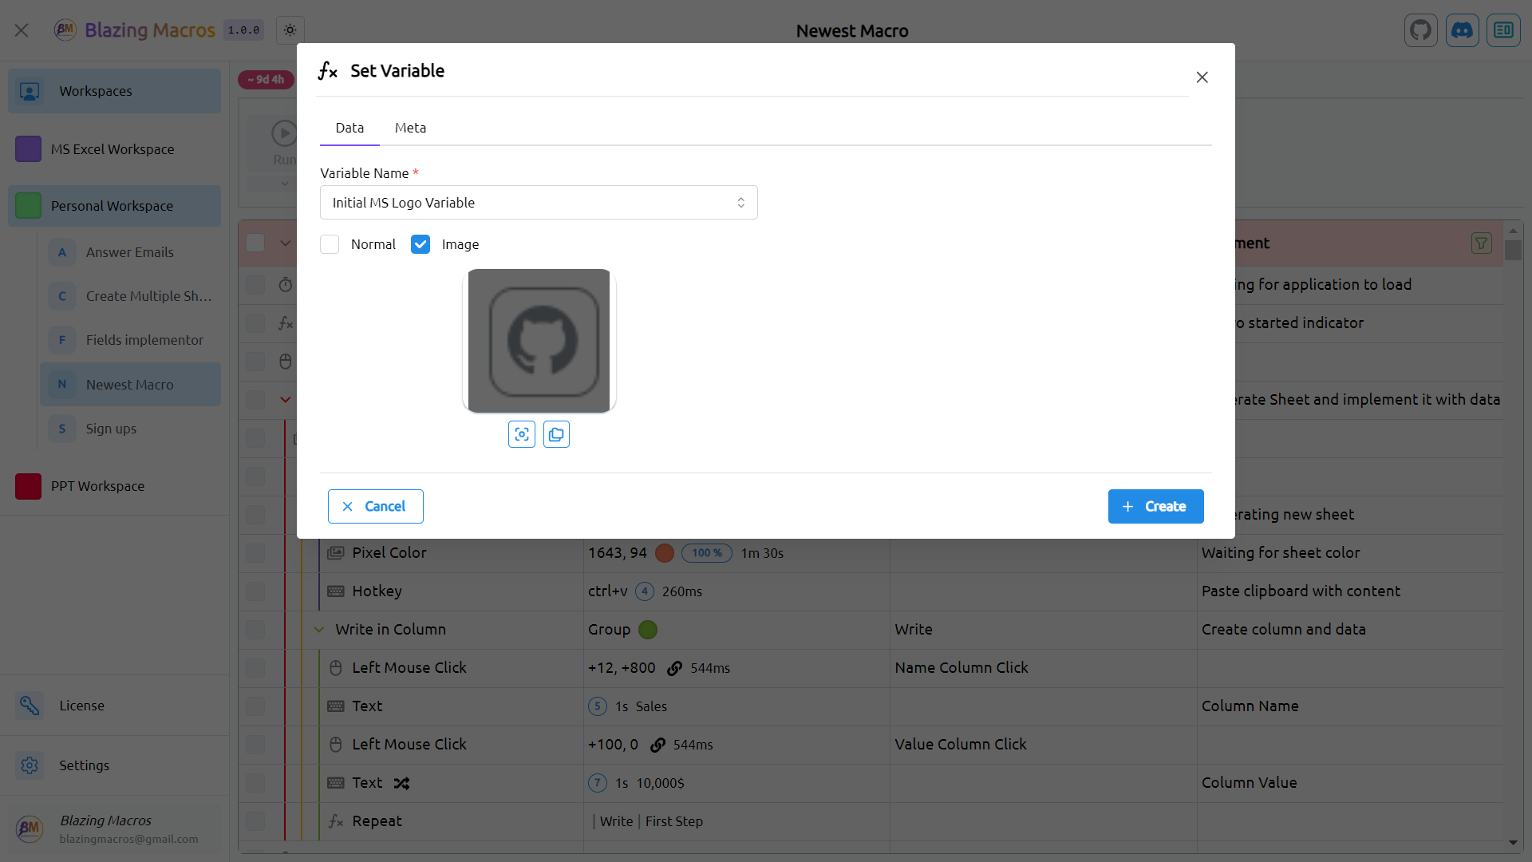Click the filter icon in the table header
The width and height of the screenshot is (1532, 862).
pos(1481,243)
